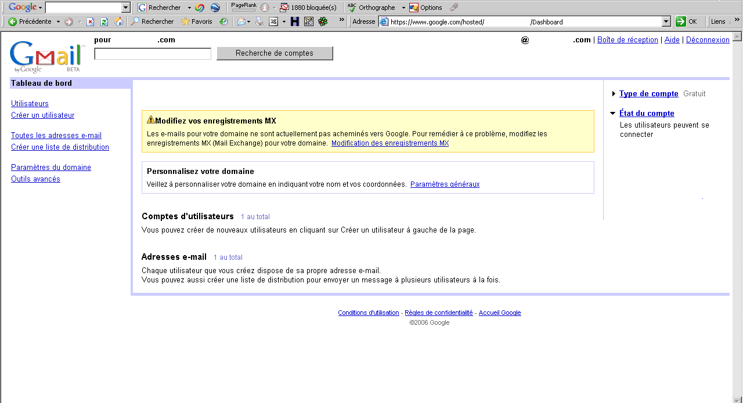Click the IE Rechercher search button
The image size is (743, 403).
point(152,21)
